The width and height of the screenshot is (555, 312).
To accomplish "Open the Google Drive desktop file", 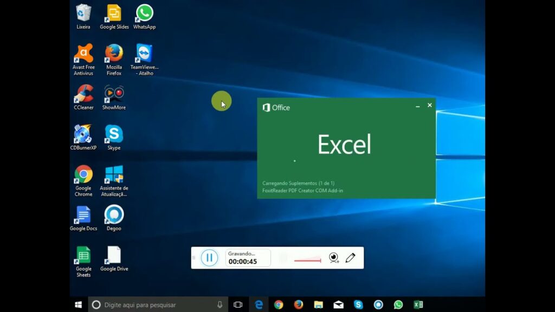I will coord(114,259).
